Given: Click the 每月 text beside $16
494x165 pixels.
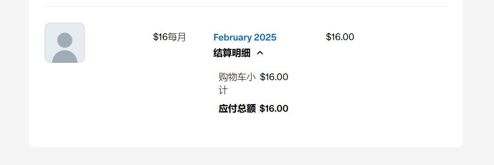Looking at the screenshot, I should [177, 37].
